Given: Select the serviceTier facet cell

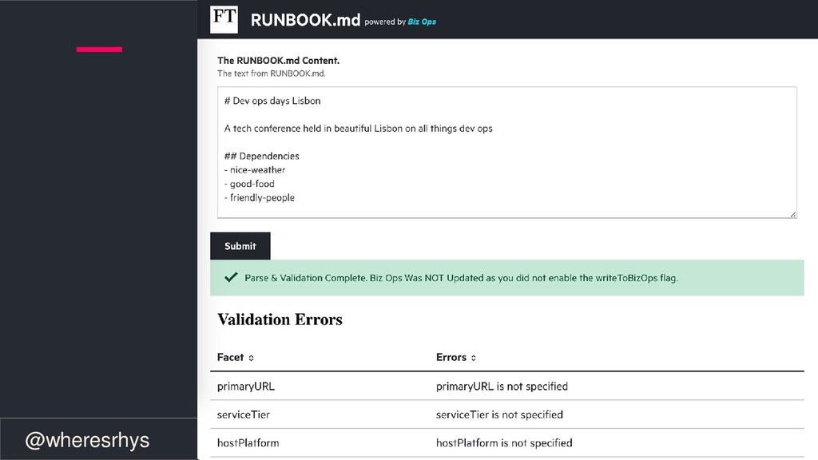Looking at the screenshot, I should [x=243, y=414].
